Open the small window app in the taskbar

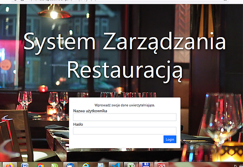click(x=101, y=165)
